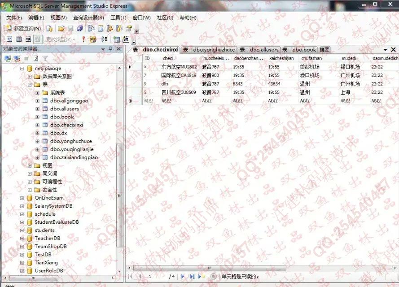Click the open file folder toolbar icon
The width and height of the screenshot is (399, 287).
point(61,28)
